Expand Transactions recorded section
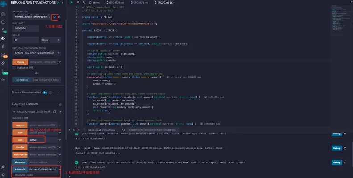This screenshot has height=178, width=353. (58, 93)
